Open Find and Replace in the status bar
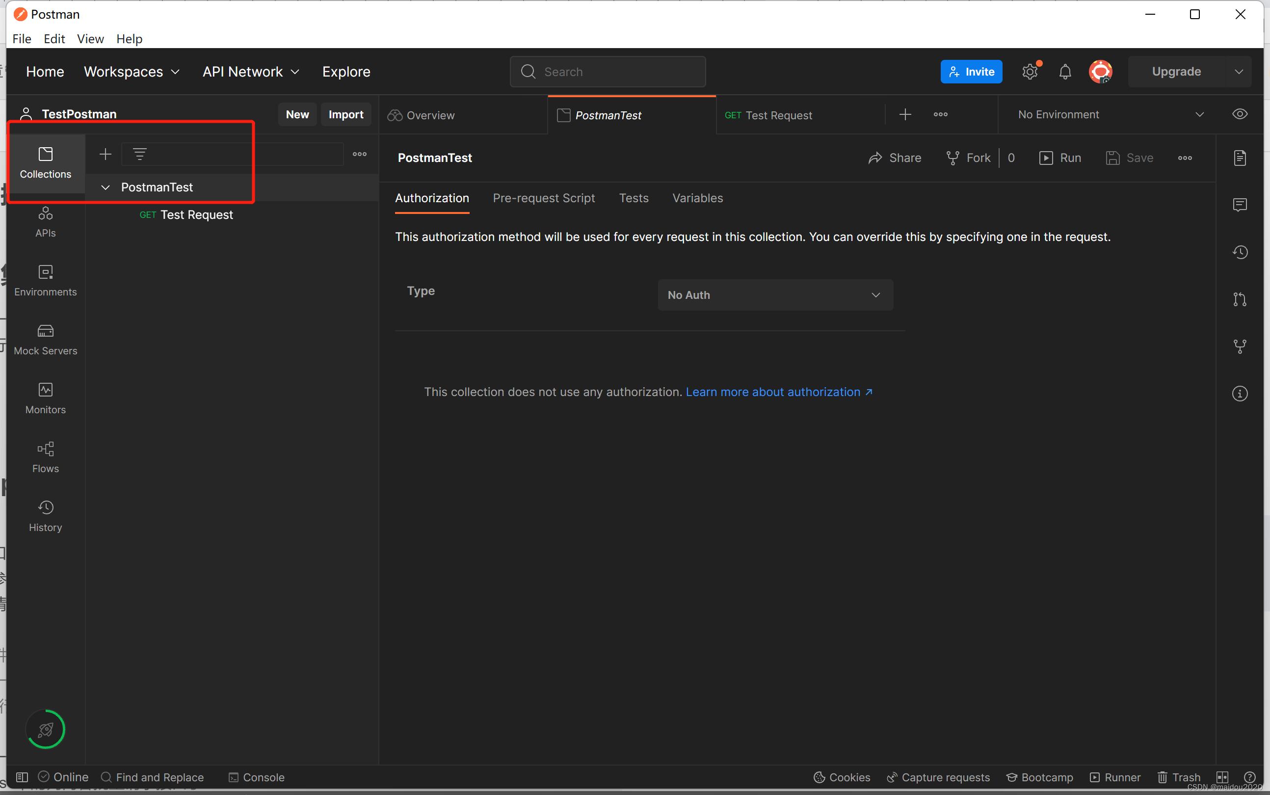This screenshot has width=1270, height=795. [152, 777]
